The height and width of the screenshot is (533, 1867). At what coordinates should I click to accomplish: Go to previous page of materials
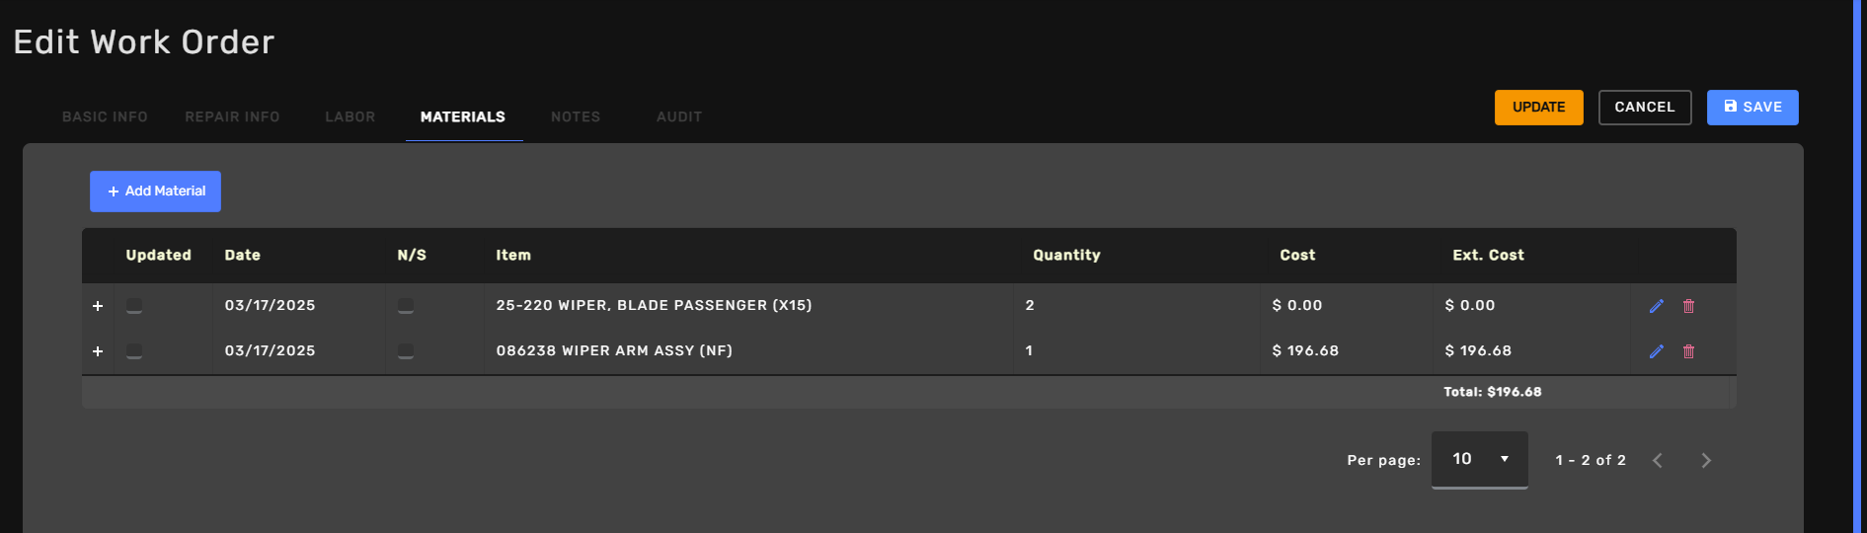[1658, 460]
